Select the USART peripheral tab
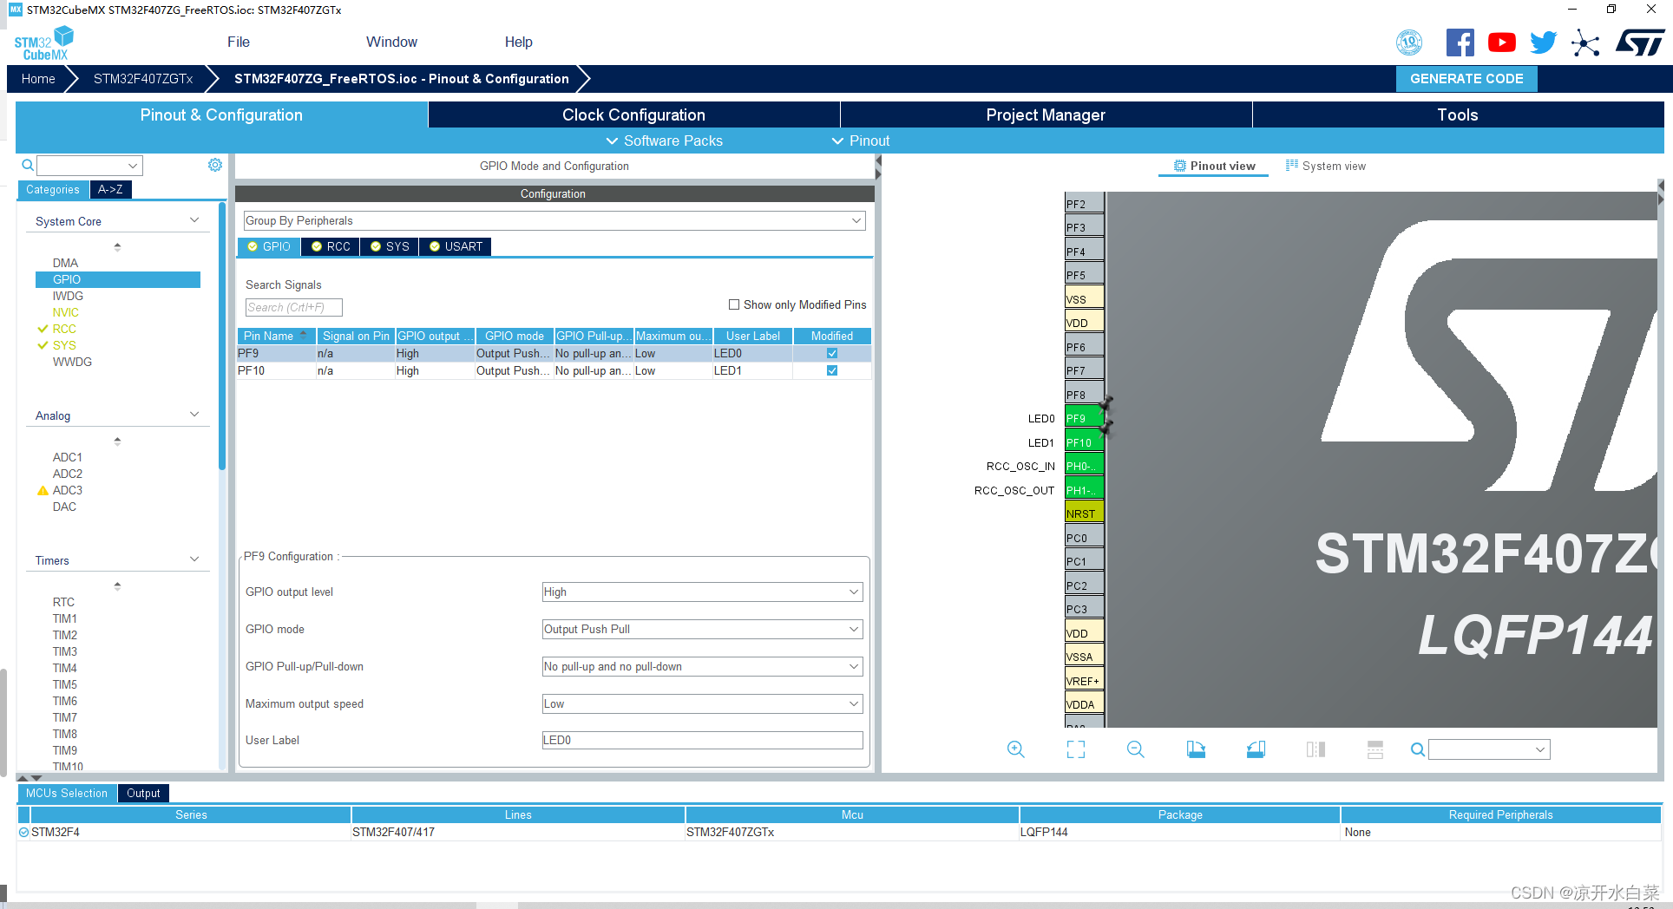The image size is (1673, 909). click(x=456, y=246)
